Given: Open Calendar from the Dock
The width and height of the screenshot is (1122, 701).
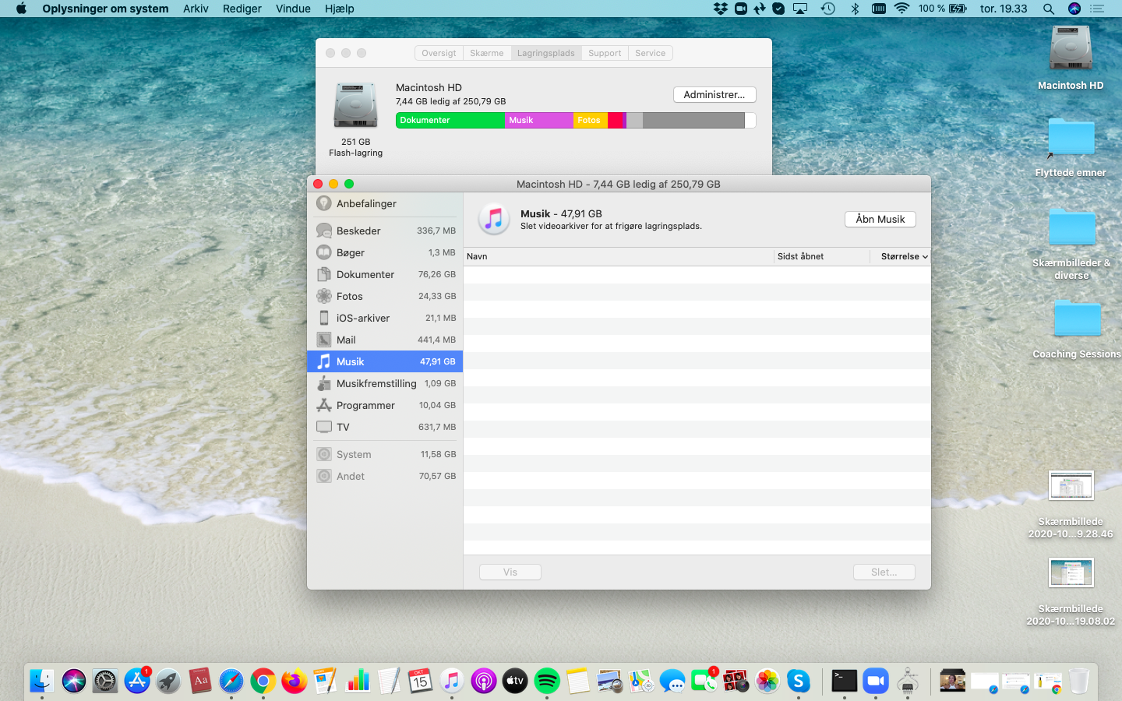Looking at the screenshot, I should click(420, 681).
